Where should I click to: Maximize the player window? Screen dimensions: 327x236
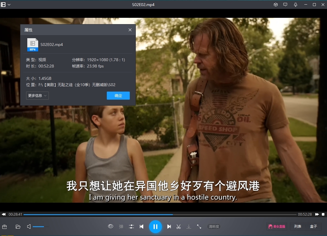[314, 5]
